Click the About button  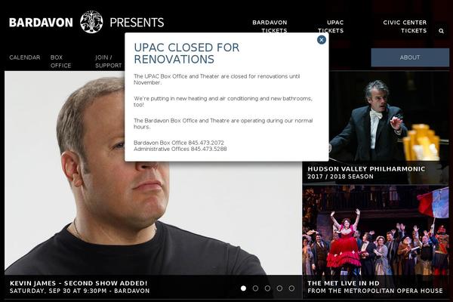[x=410, y=57]
